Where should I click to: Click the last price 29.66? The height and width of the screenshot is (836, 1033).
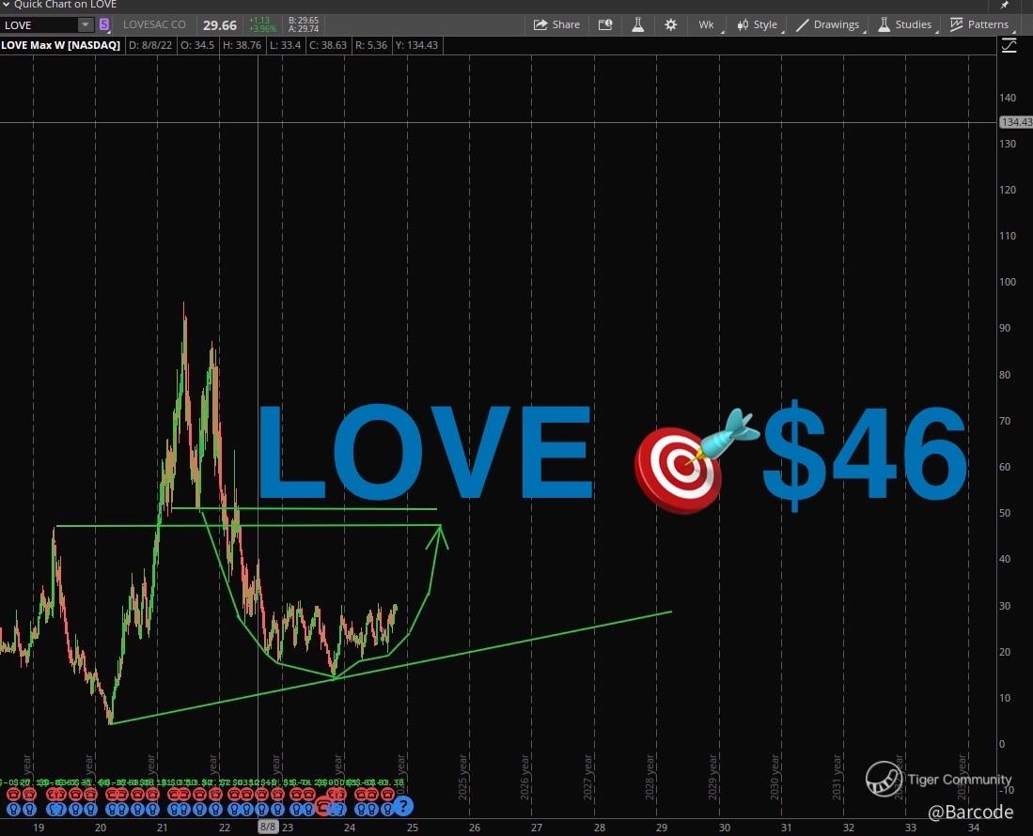tap(219, 25)
